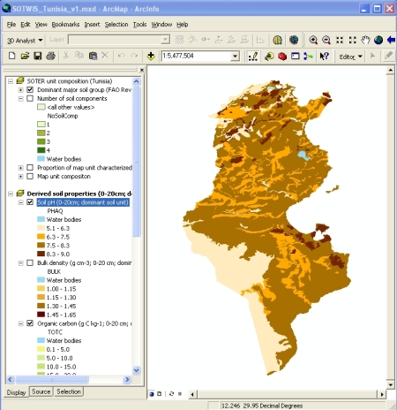Enable Proportion of map unit characterized layer
Screen dimensions: 397x410
(x=30, y=168)
